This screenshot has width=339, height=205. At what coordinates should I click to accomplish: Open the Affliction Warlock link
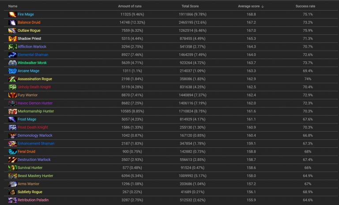pos(32,47)
